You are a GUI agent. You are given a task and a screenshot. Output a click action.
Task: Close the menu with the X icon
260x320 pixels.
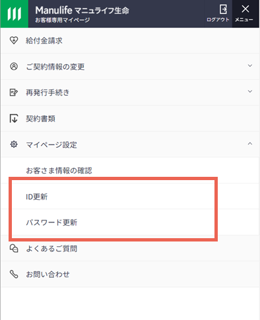pyautogui.click(x=245, y=9)
